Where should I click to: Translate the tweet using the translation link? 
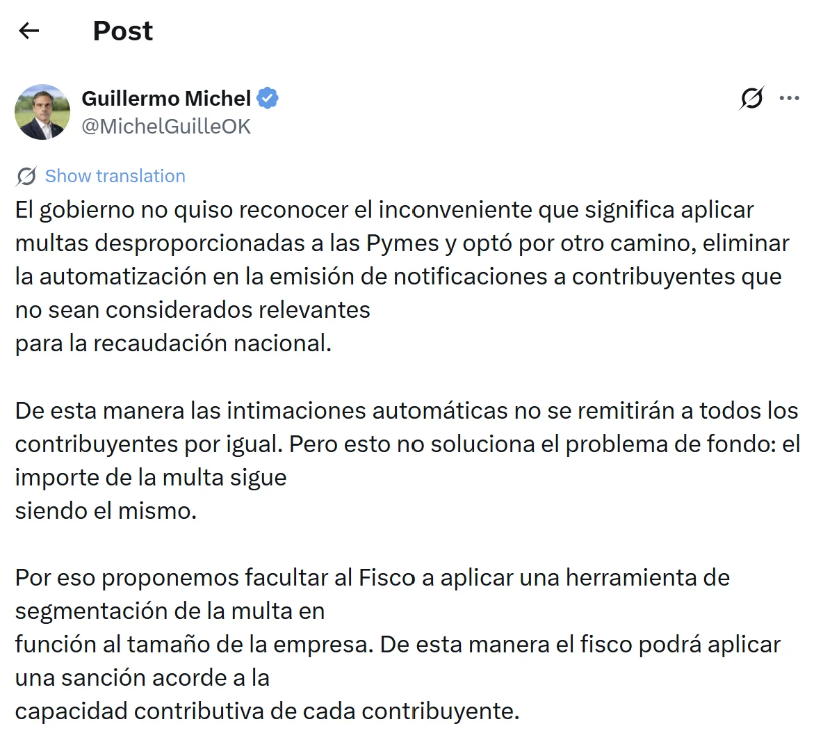115,176
